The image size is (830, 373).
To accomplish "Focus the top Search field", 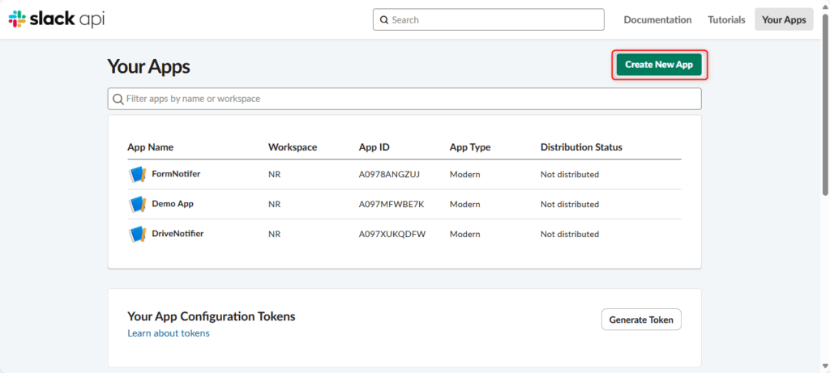I will pos(489,19).
